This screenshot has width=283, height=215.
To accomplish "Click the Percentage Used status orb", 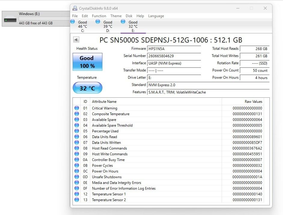I will tap(77, 131).
